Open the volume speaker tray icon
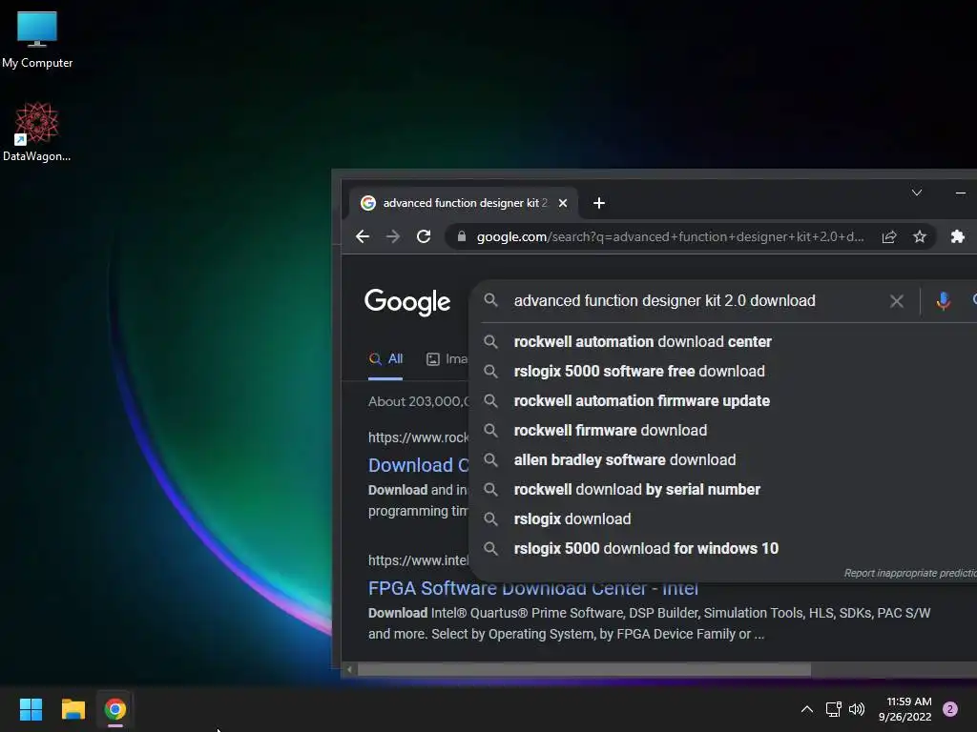Image resolution: width=977 pixels, height=732 pixels. tap(858, 709)
